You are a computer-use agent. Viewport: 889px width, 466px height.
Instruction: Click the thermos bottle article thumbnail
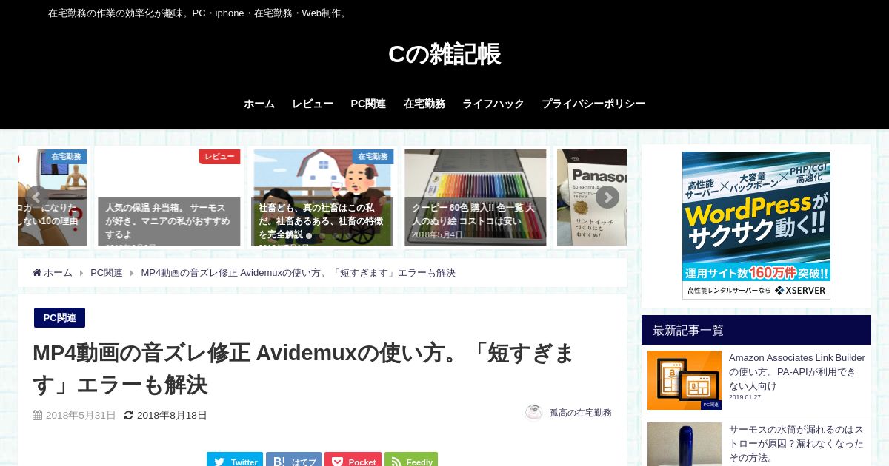pyautogui.click(x=685, y=444)
